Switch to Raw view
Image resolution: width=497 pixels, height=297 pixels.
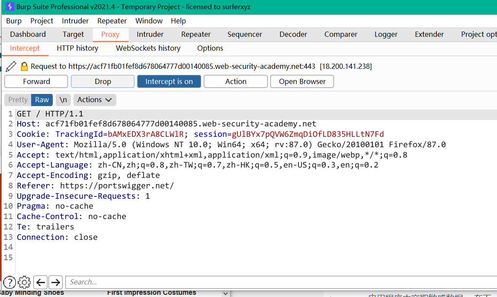point(42,100)
